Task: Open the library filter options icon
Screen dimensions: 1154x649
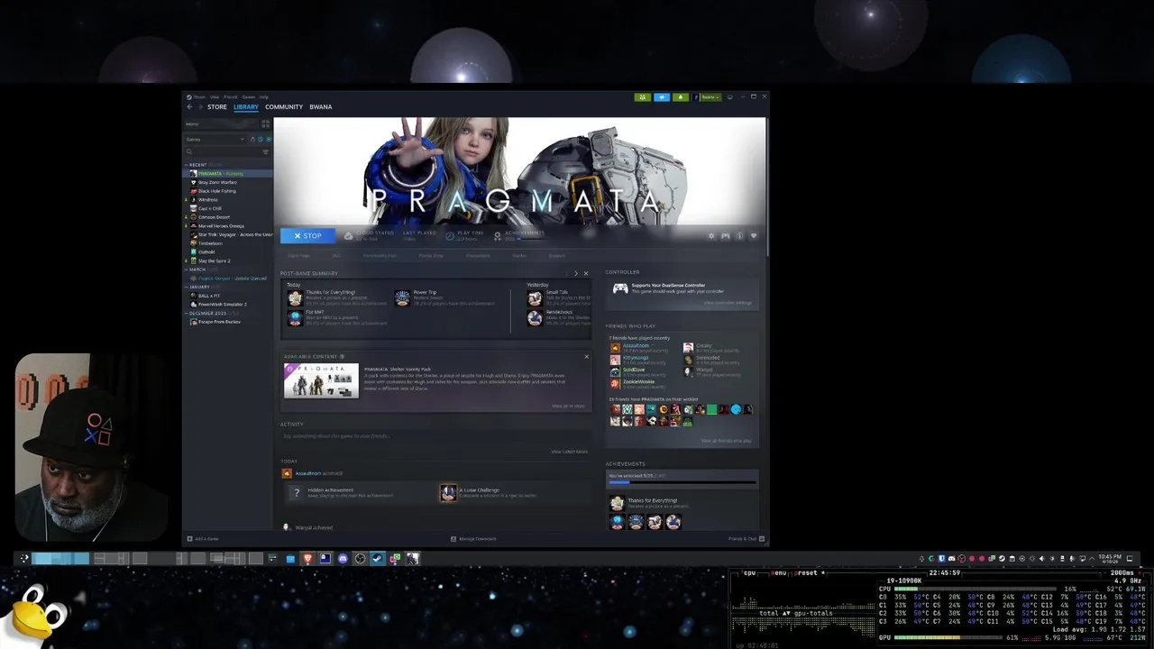Action: pyautogui.click(x=266, y=152)
